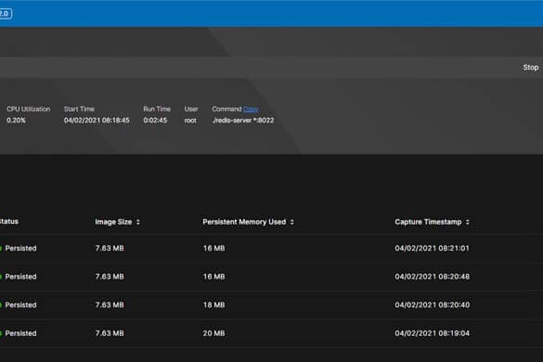Image resolution: width=543 pixels, height=362 pixels.
Task: Click 16 MB value in 08:20:48 row
Action: [x=213, y=277]
